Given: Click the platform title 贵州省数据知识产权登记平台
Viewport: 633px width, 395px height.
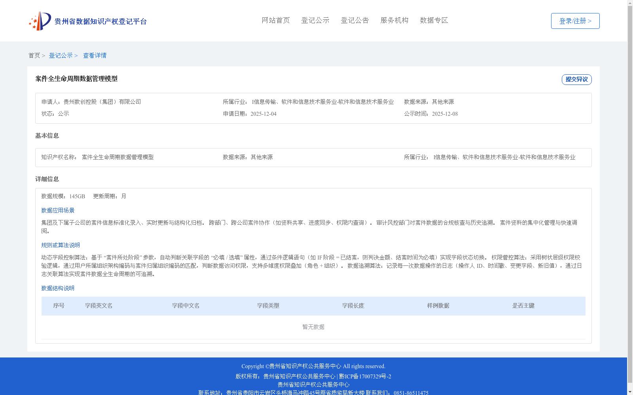Looking at the screenshot, I should 100,21.
